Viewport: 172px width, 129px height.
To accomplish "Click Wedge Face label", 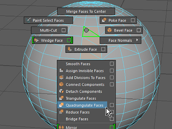I will [x=52, y=40].
